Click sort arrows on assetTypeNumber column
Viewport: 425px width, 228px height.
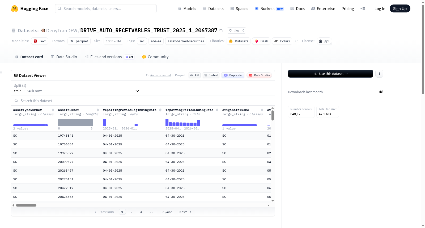tap(53, 110)
